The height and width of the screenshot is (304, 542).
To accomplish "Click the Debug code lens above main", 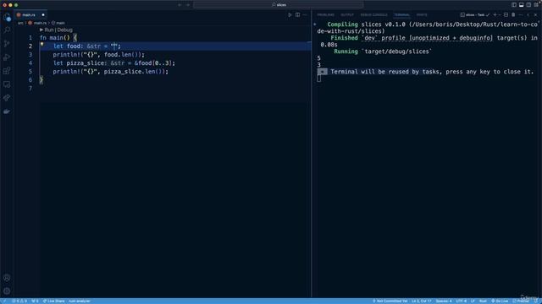I will tap(64, 30).
